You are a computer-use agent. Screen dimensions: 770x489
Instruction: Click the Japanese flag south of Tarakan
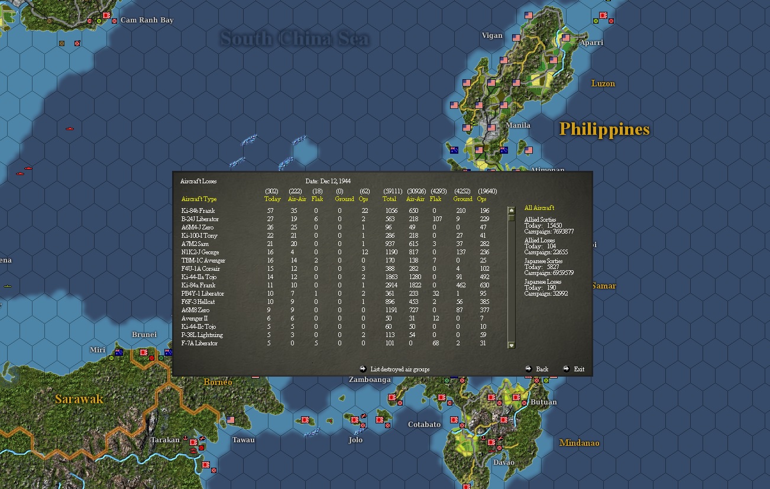pyautogui.click(x=206, y=466)
